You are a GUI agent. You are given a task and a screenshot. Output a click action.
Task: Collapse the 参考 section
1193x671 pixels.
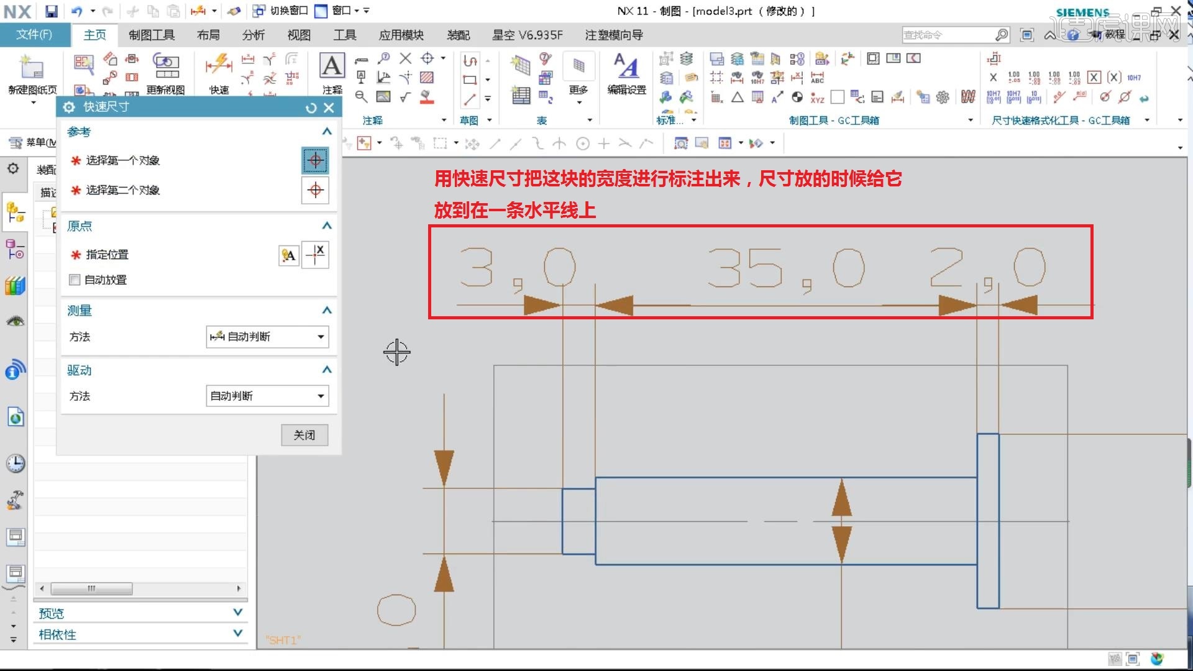point(327,132)
